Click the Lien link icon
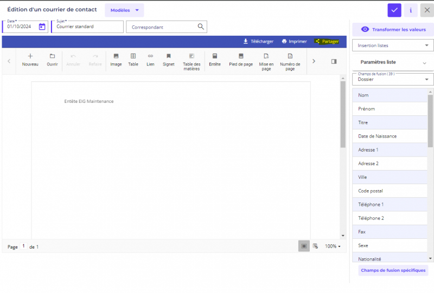Viewport: 434px width, 293px height. (150, 56)
